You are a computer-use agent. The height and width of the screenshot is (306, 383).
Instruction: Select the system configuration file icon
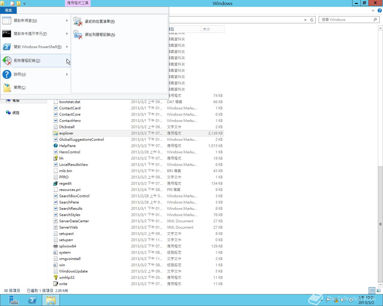tap(55, 253)
